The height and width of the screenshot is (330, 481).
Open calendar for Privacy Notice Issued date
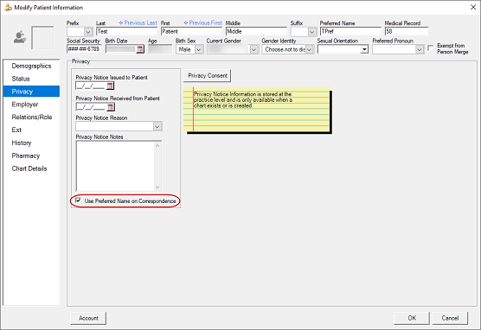click(110, 86)
